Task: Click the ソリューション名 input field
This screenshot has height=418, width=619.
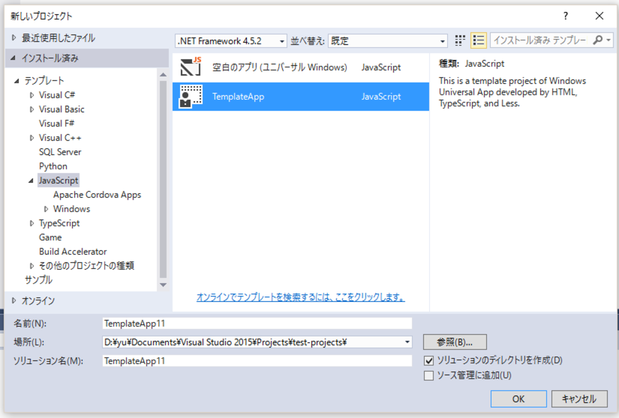Action: (x=257, y=361)
